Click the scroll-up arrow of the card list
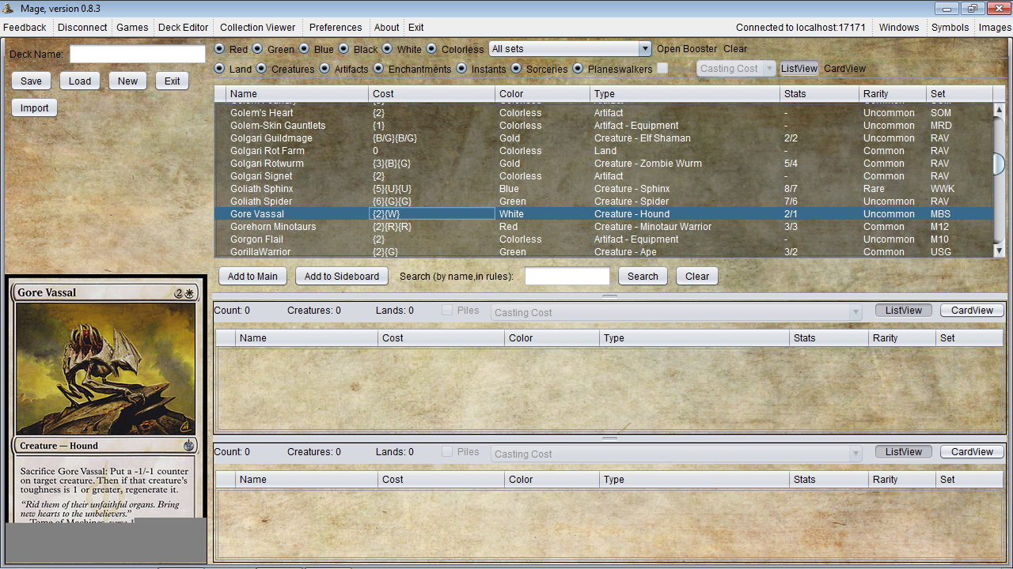Viewport: 1013px width, 569px height. (999, 108)
